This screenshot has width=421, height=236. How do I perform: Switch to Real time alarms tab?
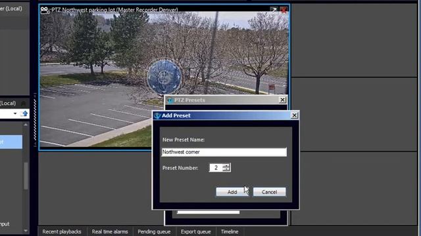pyautogui.click(x=110, y=231)
